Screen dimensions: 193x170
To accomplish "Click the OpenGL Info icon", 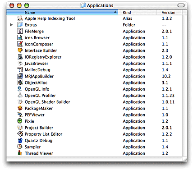I will coord(20,89).
